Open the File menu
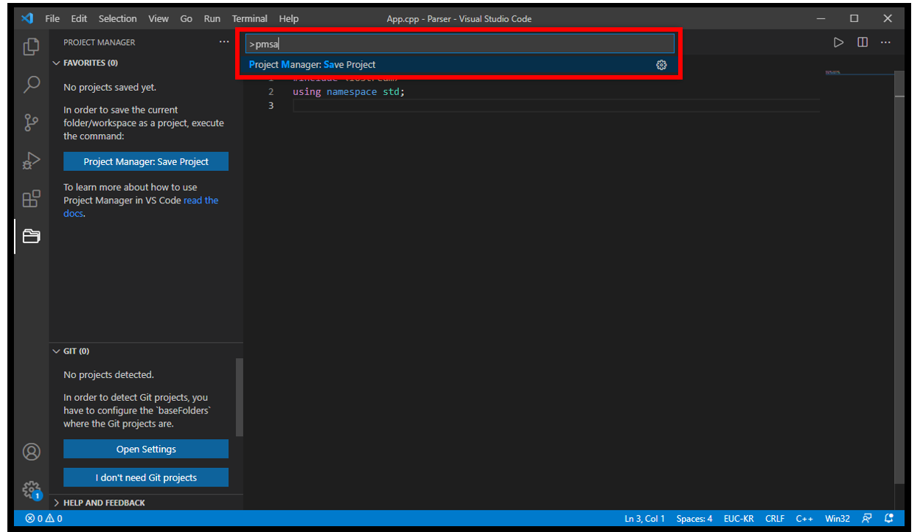 [52, 18]
